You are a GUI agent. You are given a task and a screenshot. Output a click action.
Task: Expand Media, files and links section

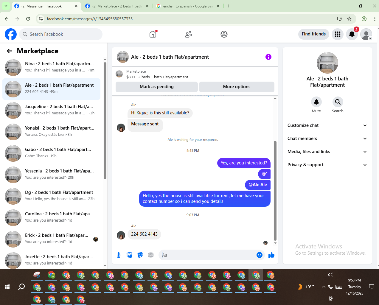pos(327,152)
